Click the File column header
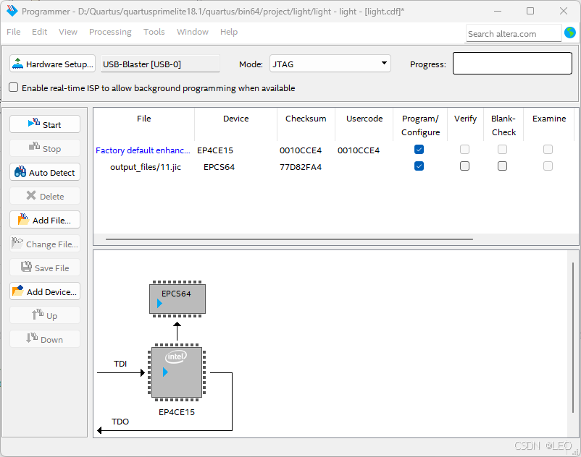Viewport: 581px width, 457px height. (143, 125)
